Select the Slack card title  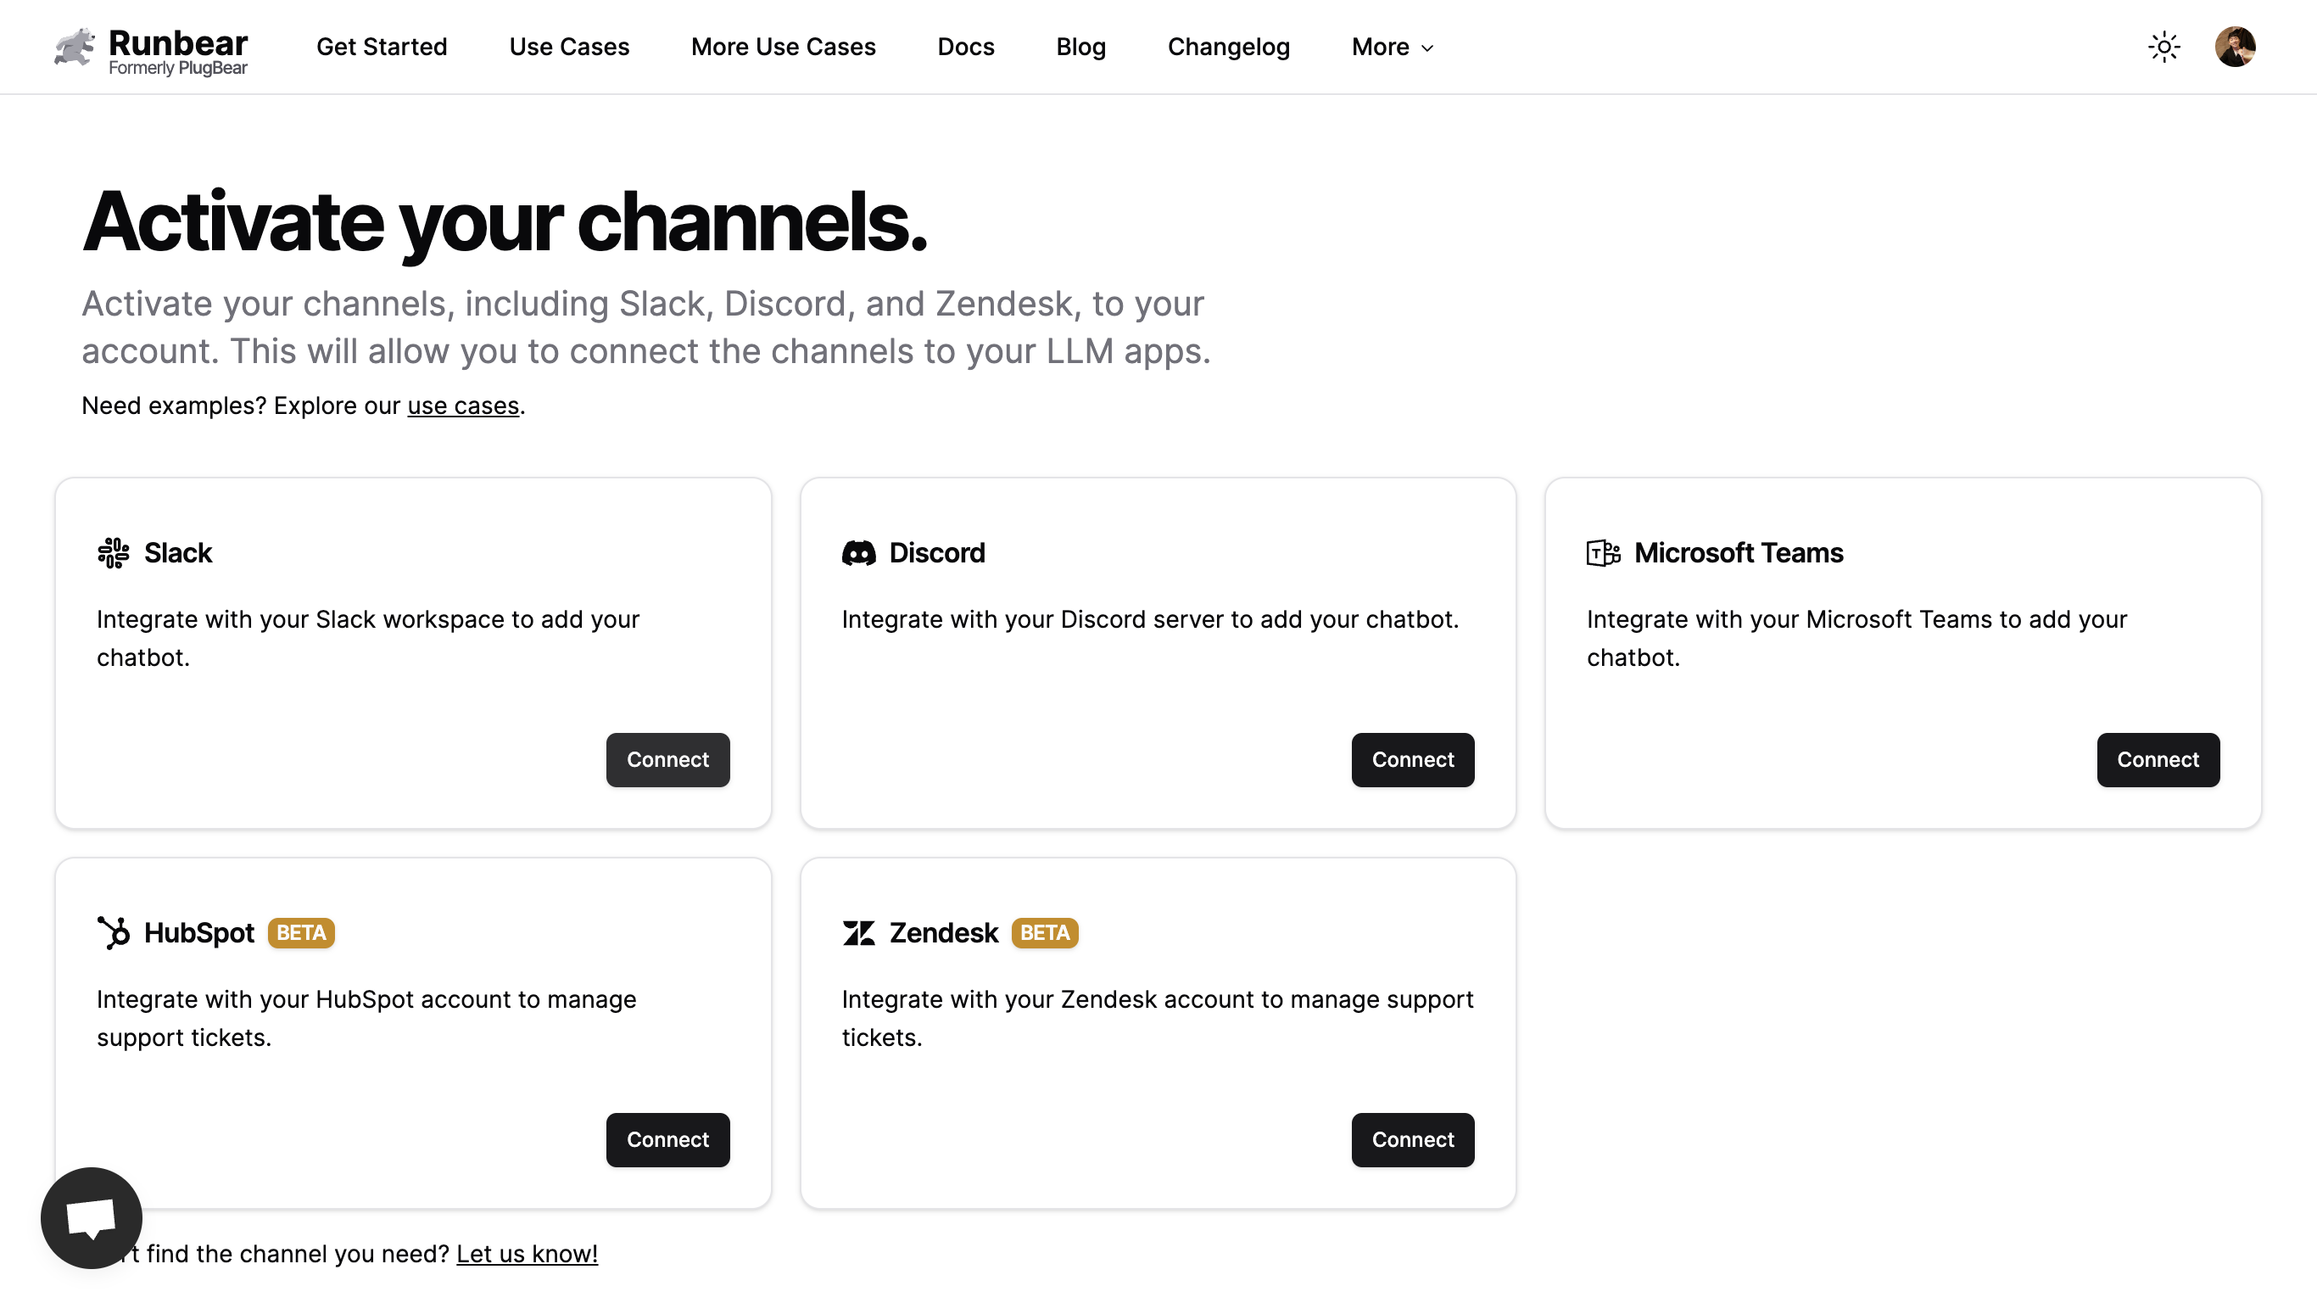pos(177,553)
